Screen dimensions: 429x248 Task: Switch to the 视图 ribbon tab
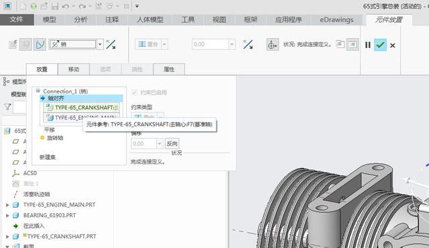point(219,19)
